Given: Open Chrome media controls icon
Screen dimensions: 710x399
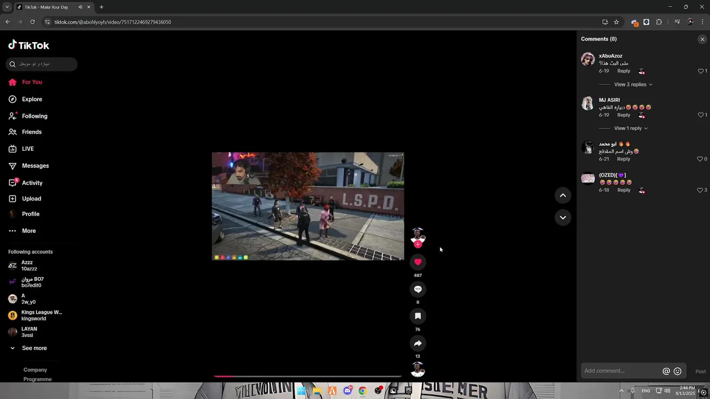Looking at the screenshot, I should point(677,22).
